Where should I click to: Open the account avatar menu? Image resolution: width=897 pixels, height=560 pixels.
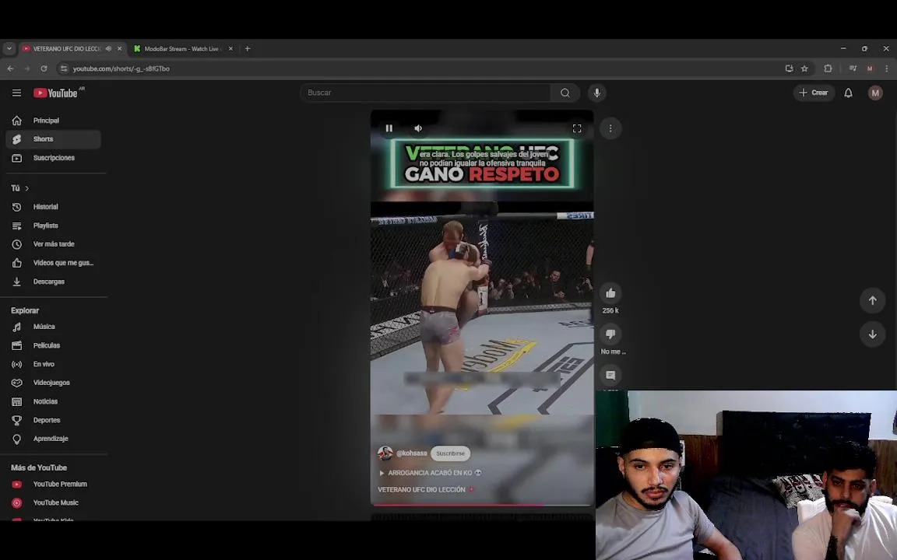pos(875,93)
